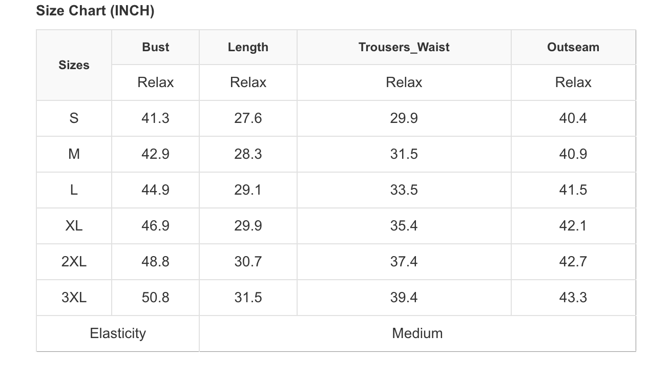Click the 43.3 outseam value for 3XL

tap(573, 298)
